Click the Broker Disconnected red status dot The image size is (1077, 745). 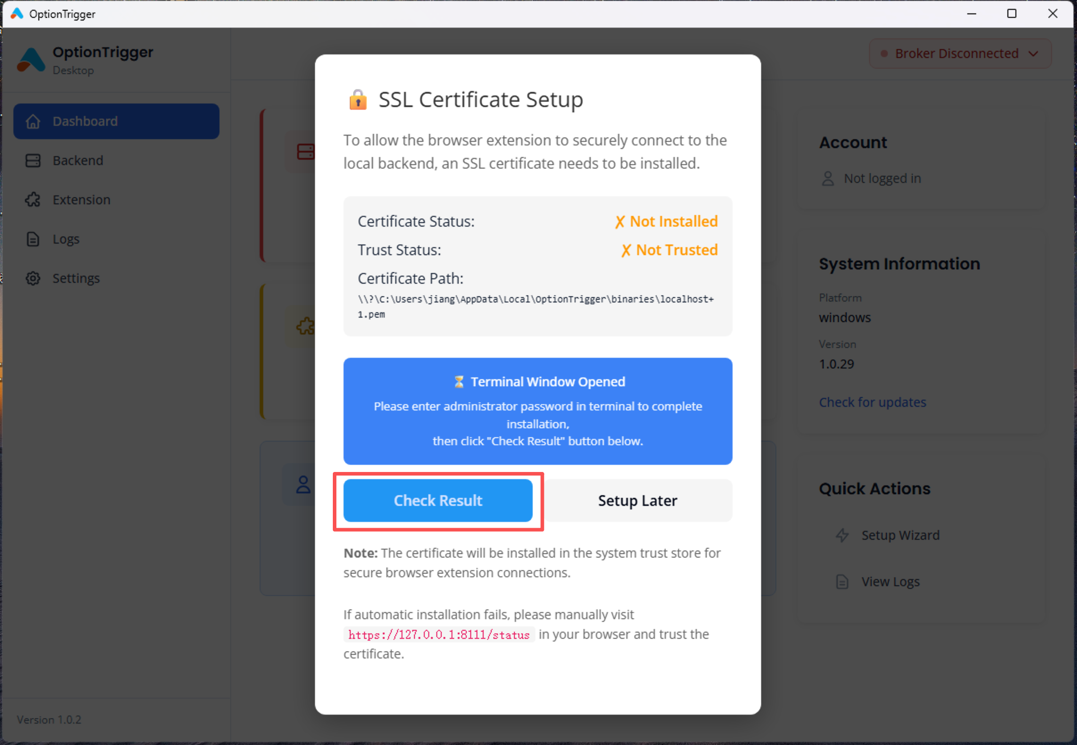[x=884, y=54]
